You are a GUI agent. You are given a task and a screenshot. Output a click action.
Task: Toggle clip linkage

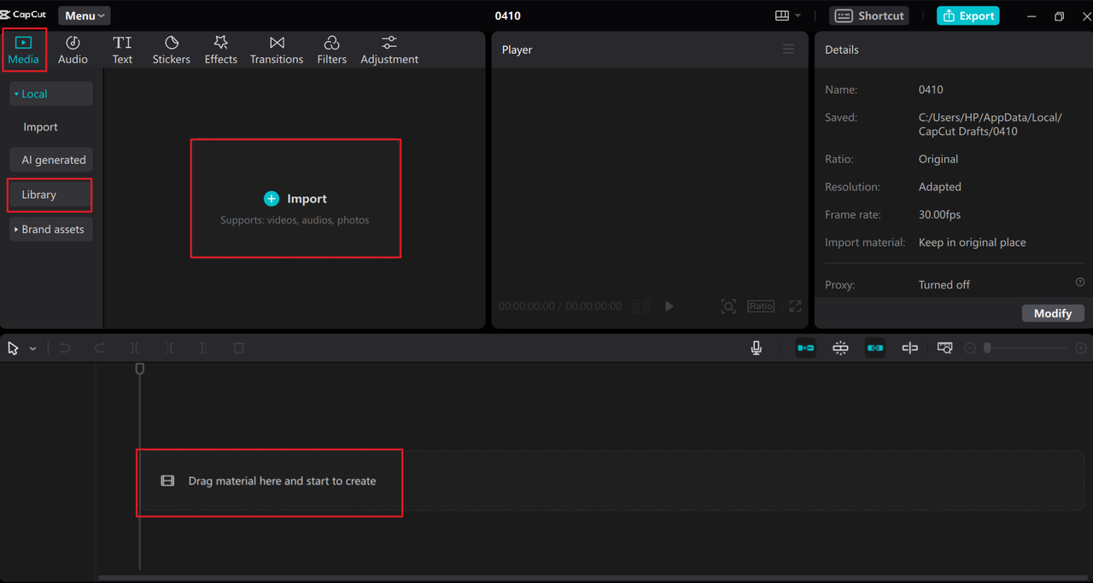pyautogui.click(x=875, y=348)
